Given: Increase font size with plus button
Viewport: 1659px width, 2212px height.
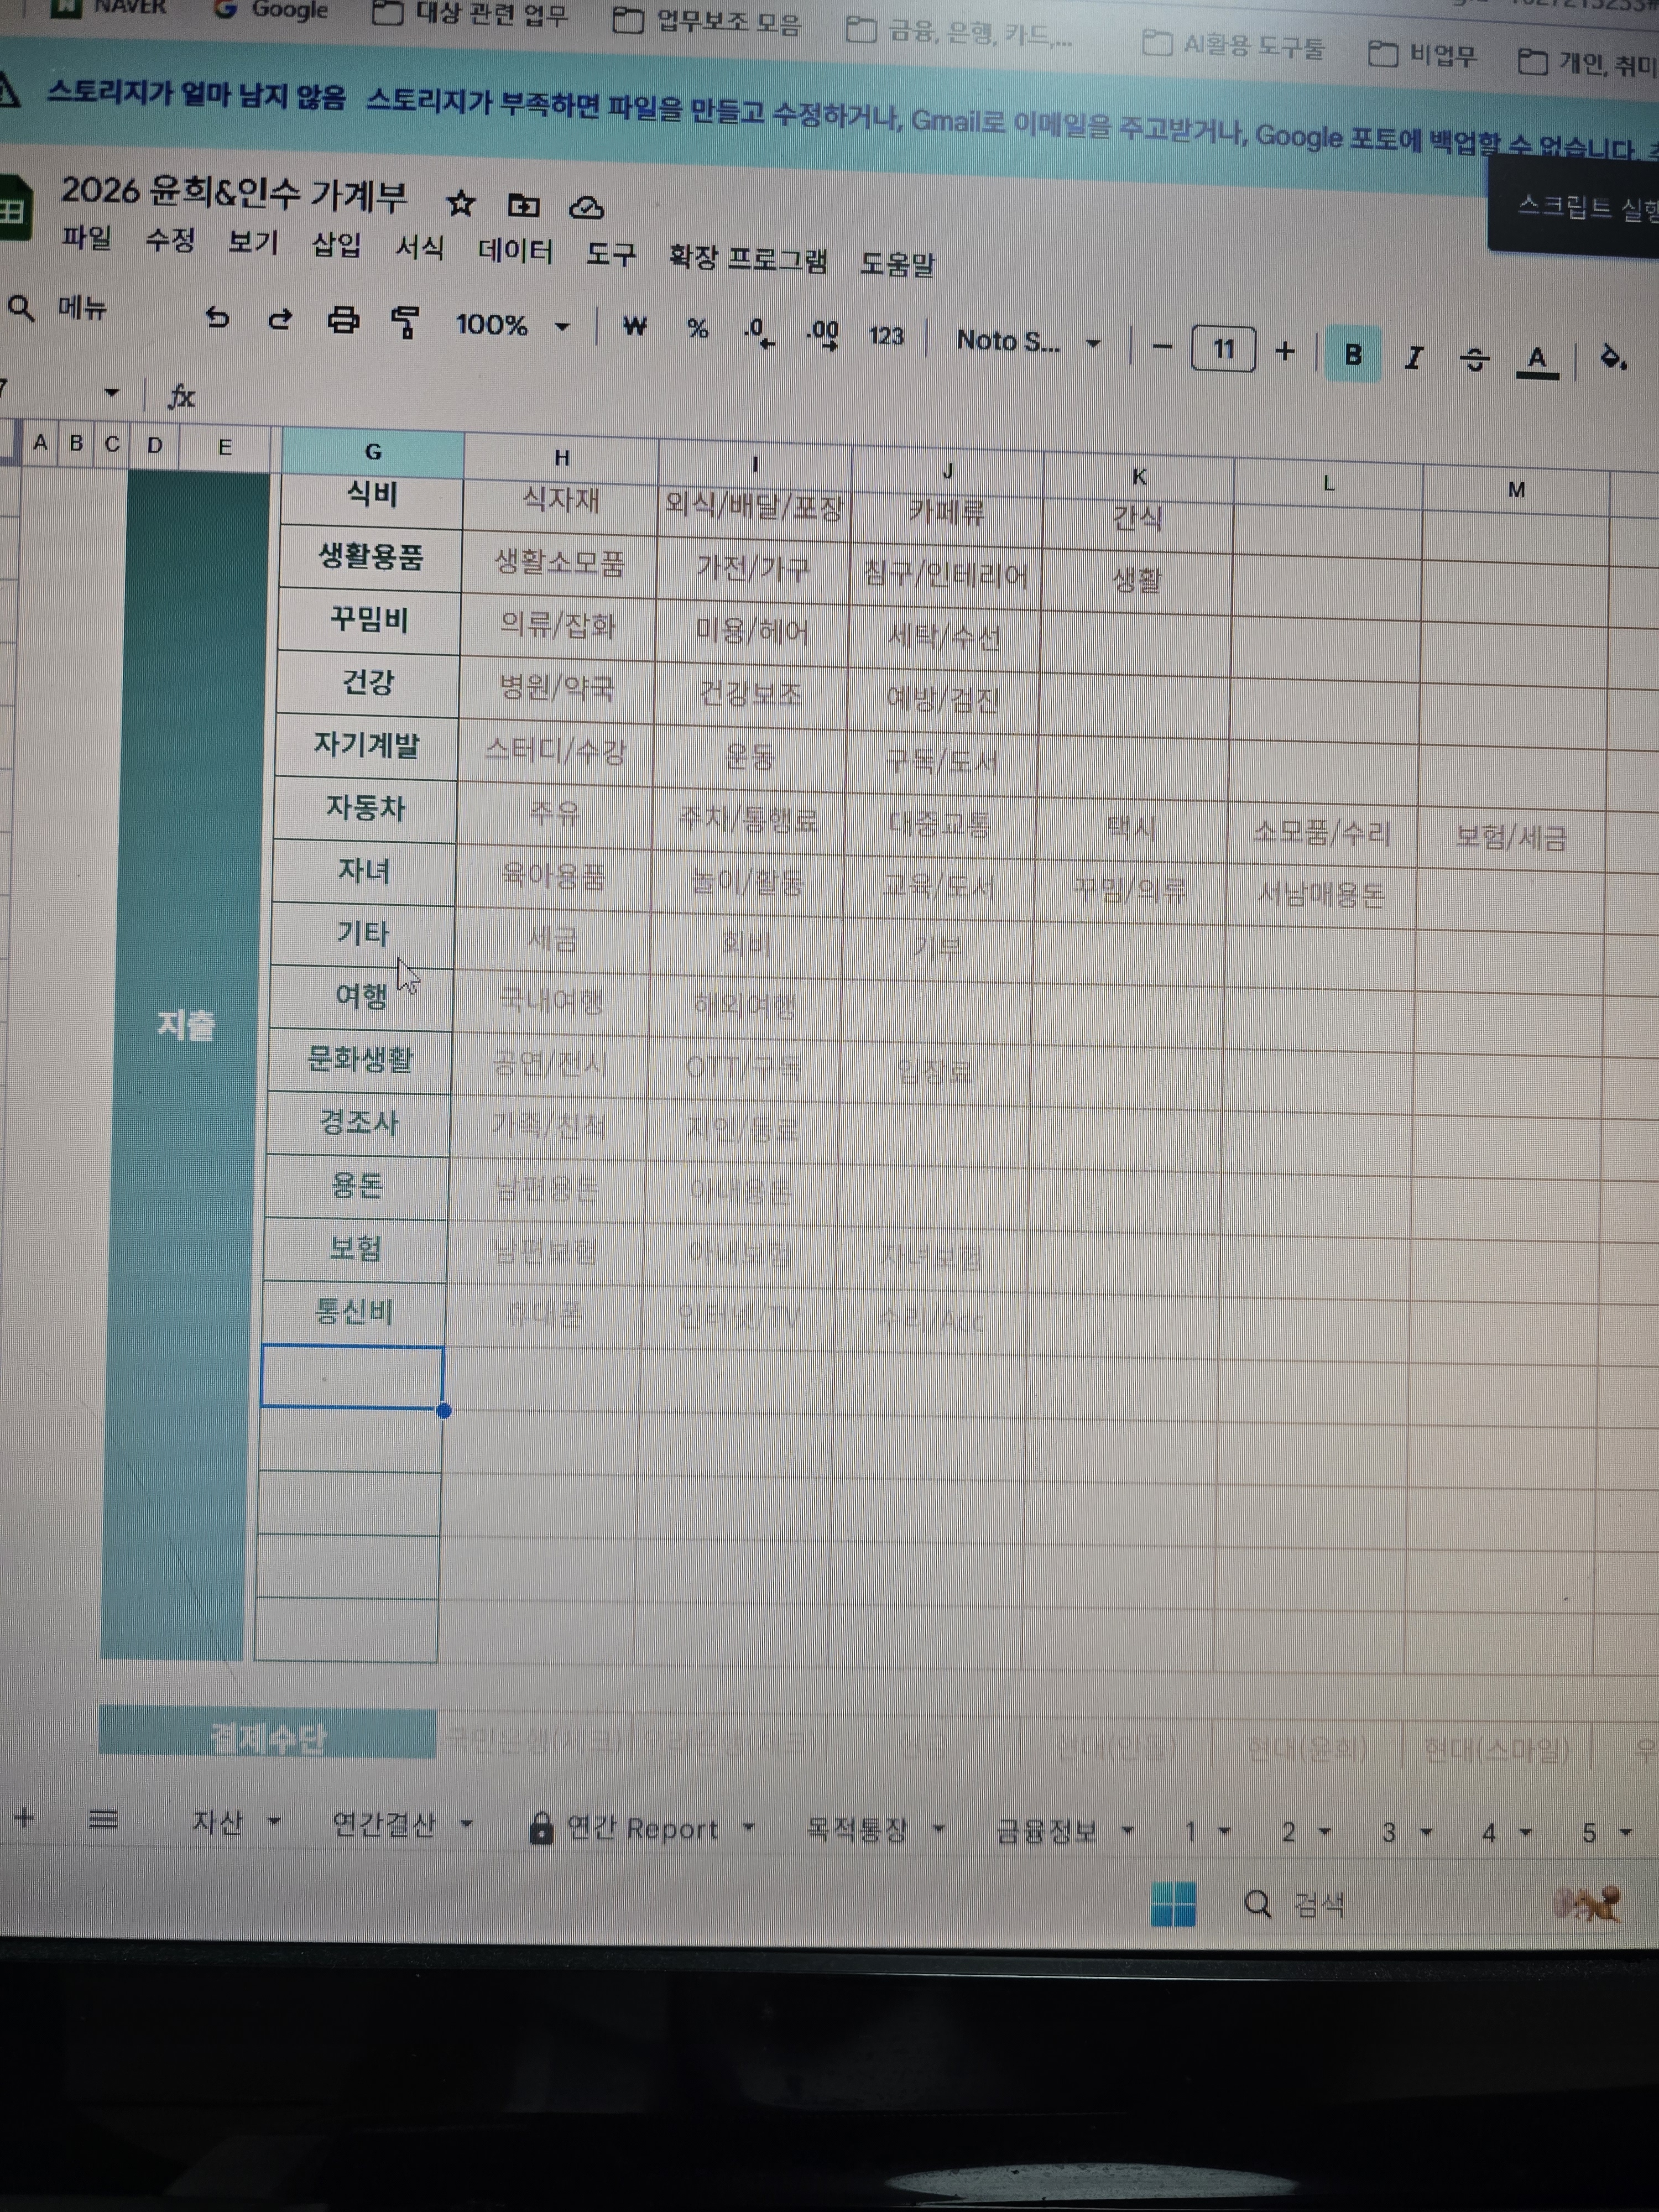Looking at the screenshot, I should pyautogui.click(x=1285, y=351).
